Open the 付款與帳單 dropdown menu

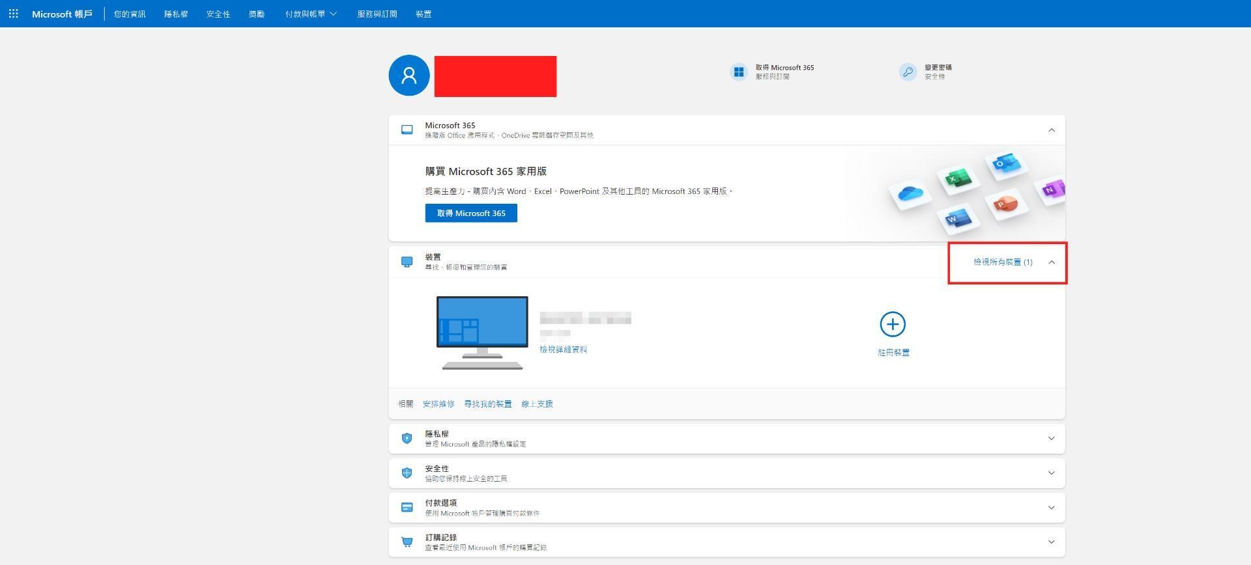point(310,14)
